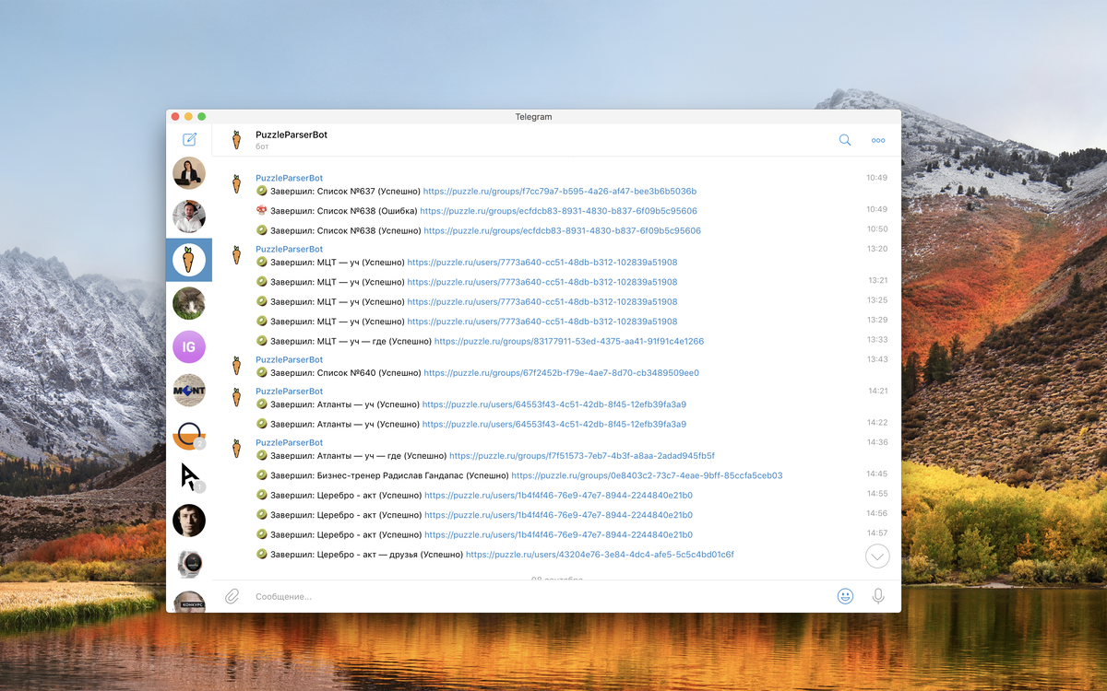
Task: Click the 13:33 message timestamp
Action: tap(877, 340)
